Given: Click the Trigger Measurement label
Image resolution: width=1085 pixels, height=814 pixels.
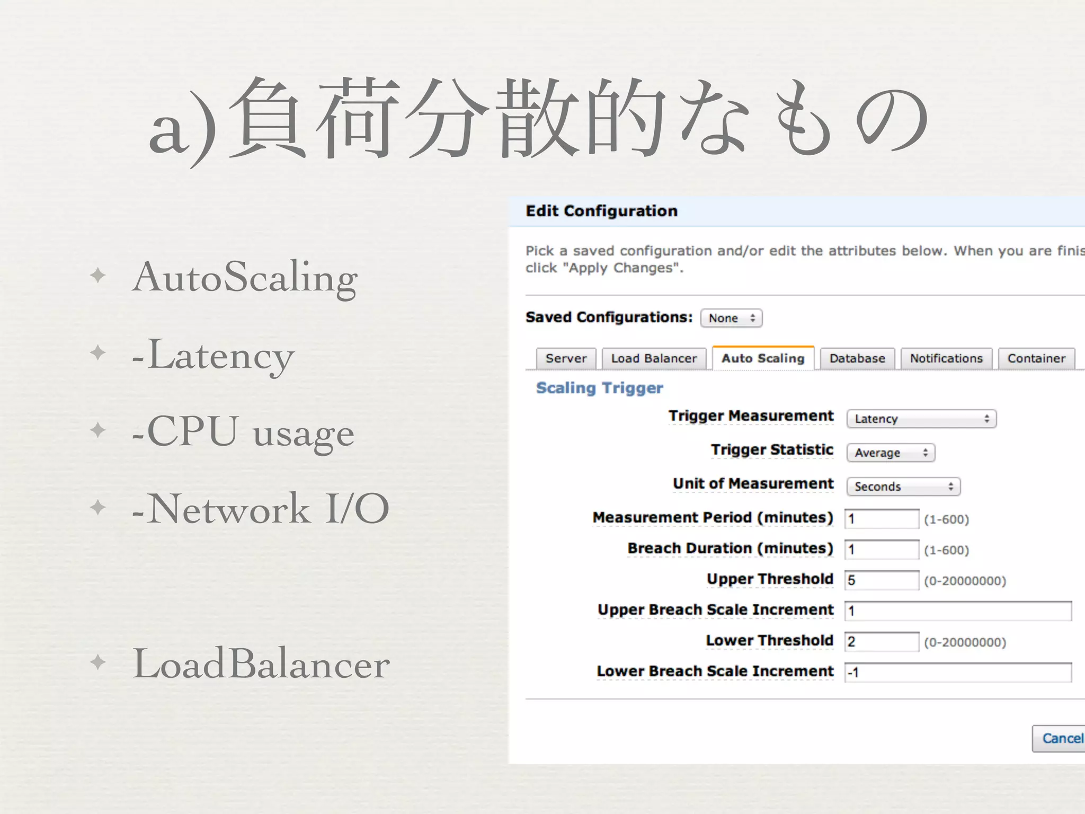Looking at the screenshot, I should [x=751, y=417].
